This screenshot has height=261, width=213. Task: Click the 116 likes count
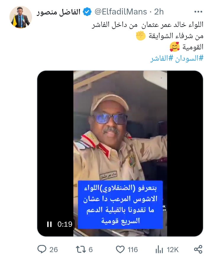(133, 250)
